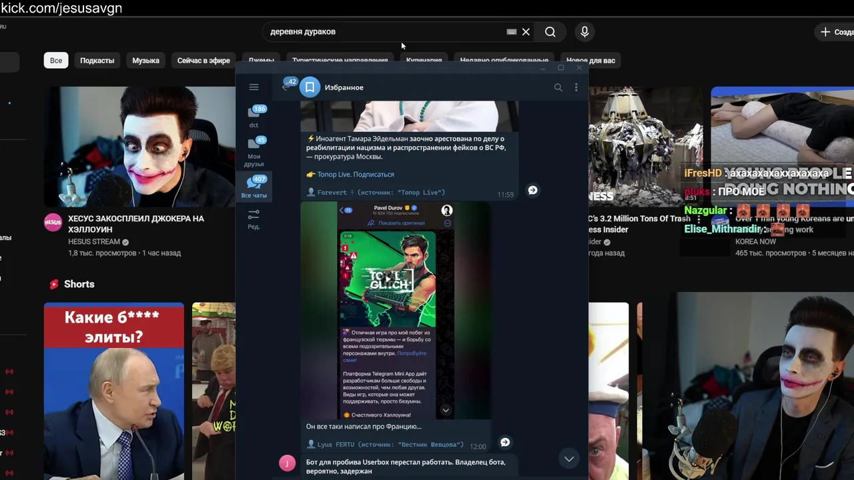Forward the Pavel Durov screenshot message
The image size is (854, 480).
(x=505, y=442)
